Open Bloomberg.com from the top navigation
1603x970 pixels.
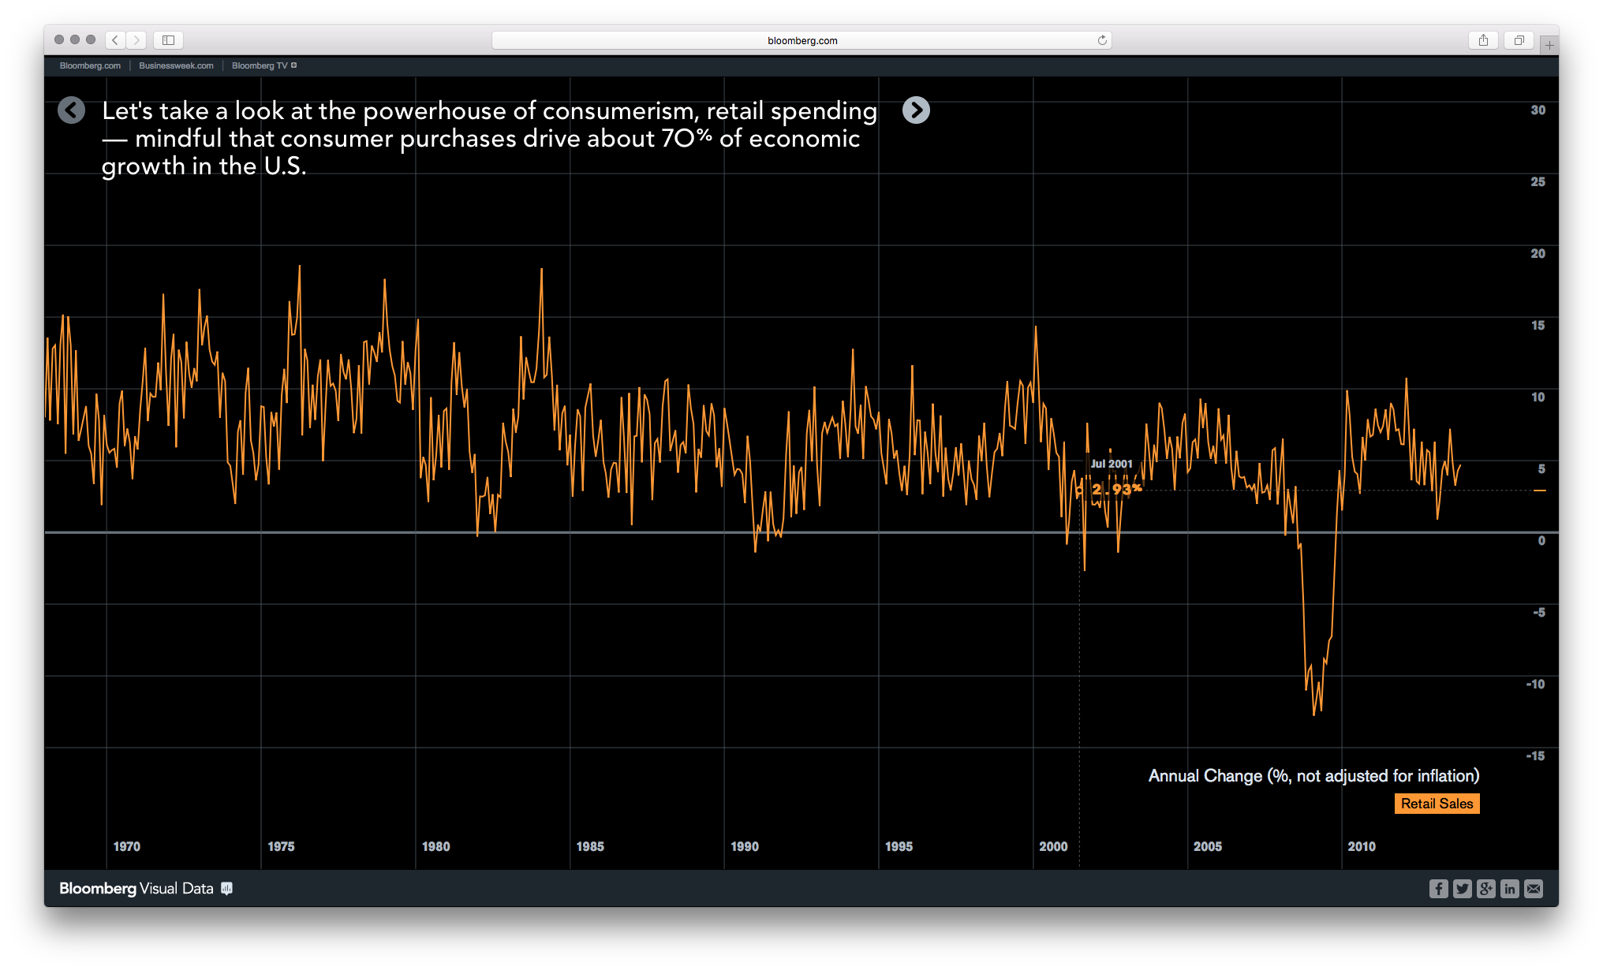click(x=88, y=65)
